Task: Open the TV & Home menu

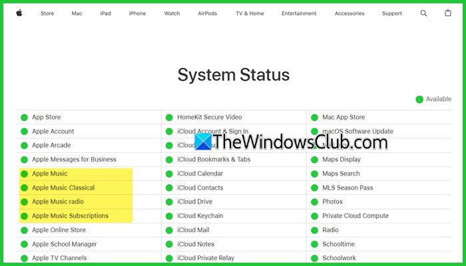Action: point(250,13)
